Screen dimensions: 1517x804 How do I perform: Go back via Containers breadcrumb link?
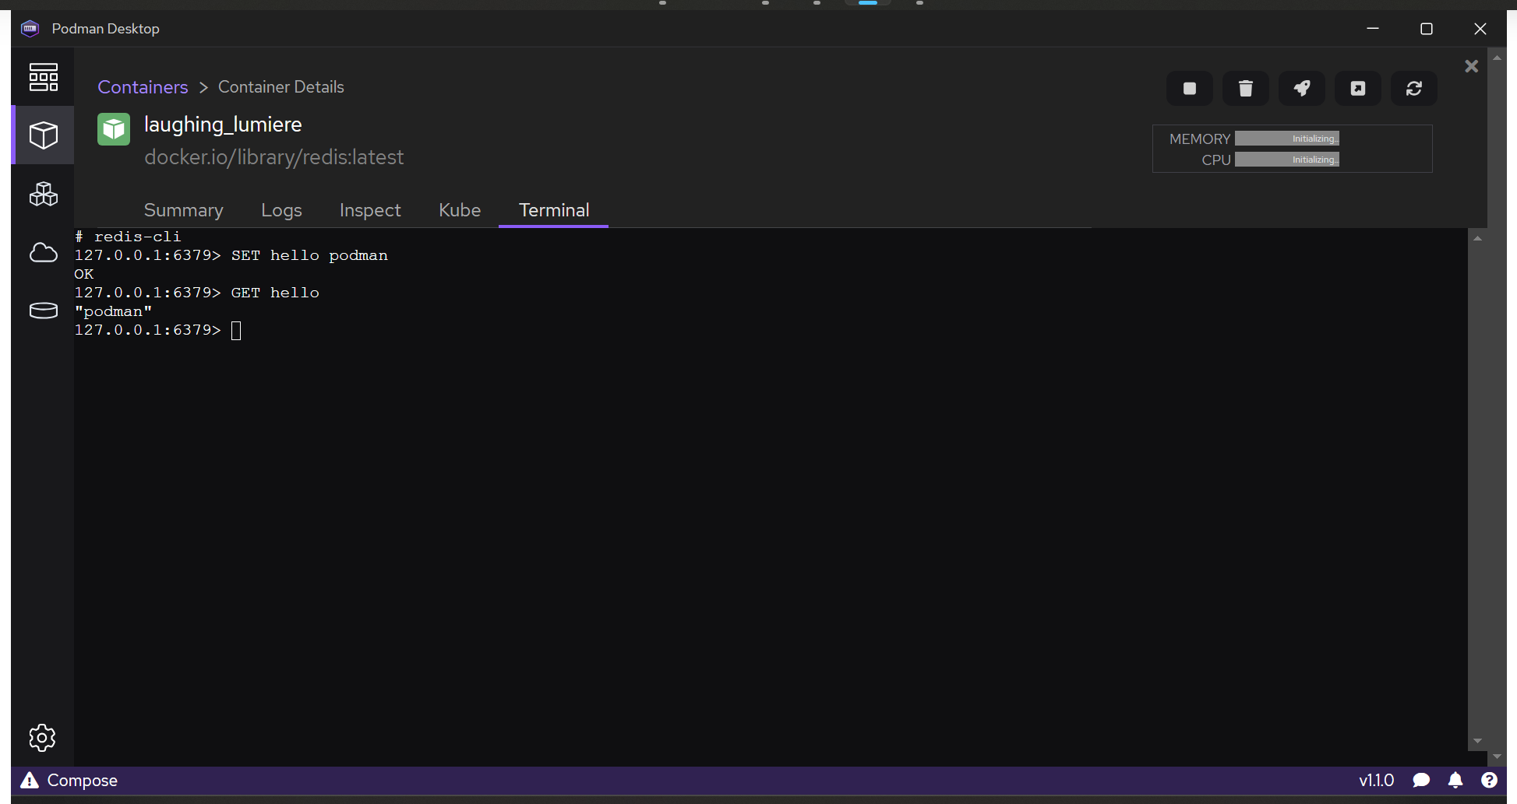(143, 87)
